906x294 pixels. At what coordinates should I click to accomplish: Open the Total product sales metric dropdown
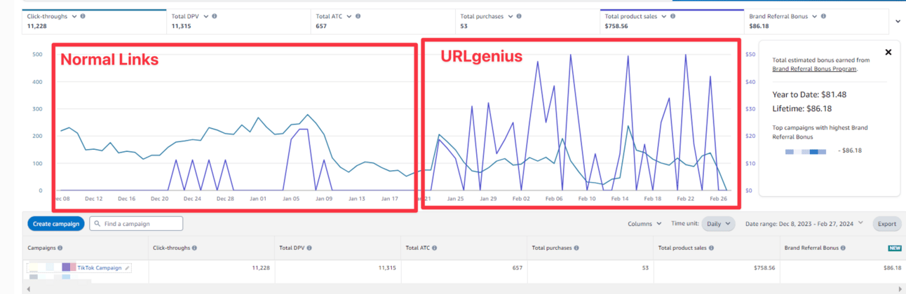point(663,15)
